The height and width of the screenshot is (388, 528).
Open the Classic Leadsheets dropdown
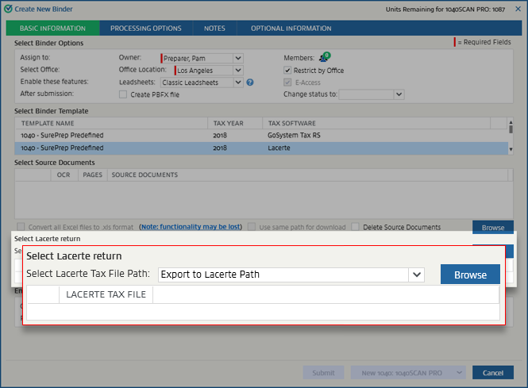coord(237,82)
